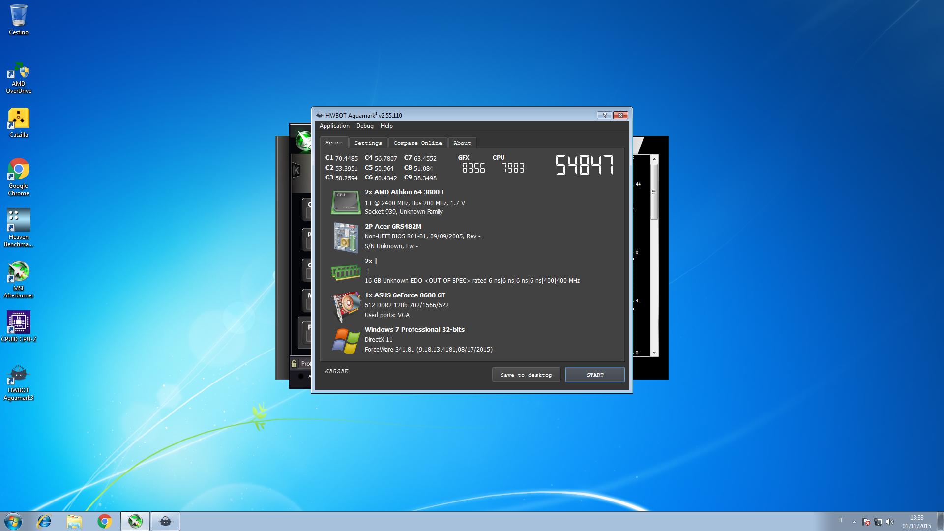Select the Google Chrome desktop shortcut
The width and height of the screenshot is (944, 531).
point(19,177)
